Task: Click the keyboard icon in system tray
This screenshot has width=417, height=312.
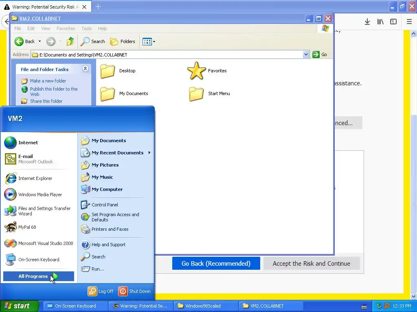Action: [364, 307]
